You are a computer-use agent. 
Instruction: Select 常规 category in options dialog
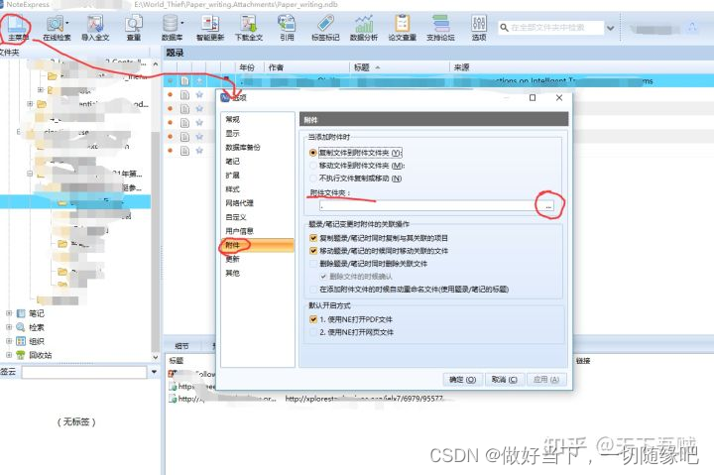(257, 119)
